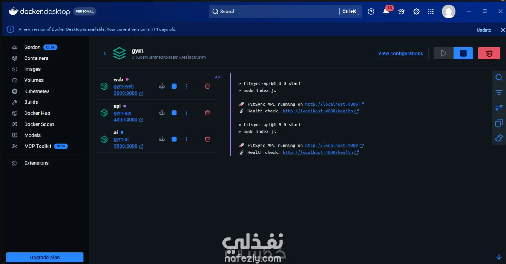Image resolution: width=506 pixels, height=264 pixels.
Task: Open the first localhost:4000/health log link
Action: 320,111
